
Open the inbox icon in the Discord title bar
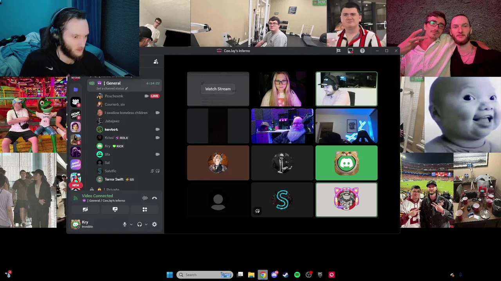point(350,51)
